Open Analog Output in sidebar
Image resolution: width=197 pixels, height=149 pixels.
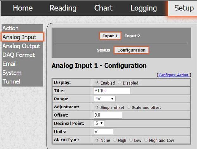tap(21, 46)
